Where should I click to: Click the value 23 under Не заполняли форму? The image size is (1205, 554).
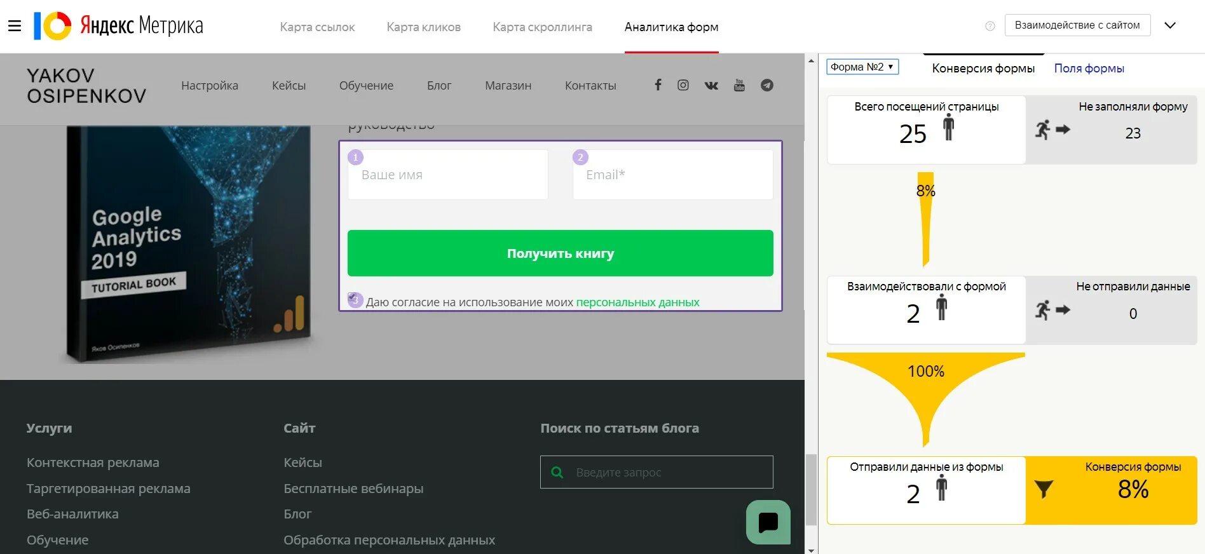[1133, 133]
